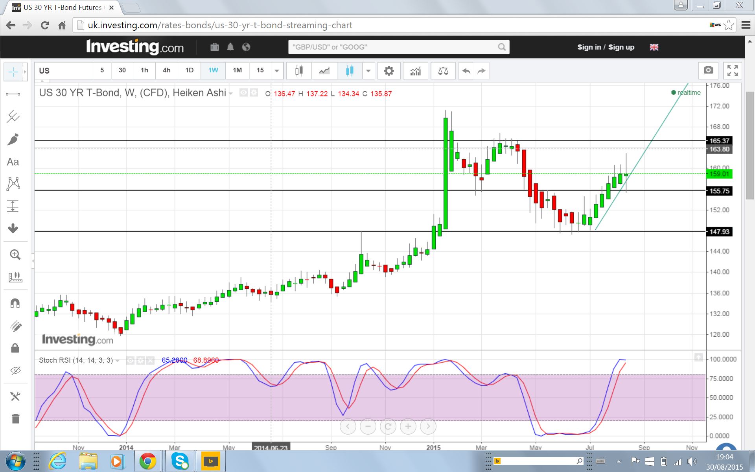This screenshot has height=472, width=755.
Task: Select the area line chart style
Action: tap(324, 71)
